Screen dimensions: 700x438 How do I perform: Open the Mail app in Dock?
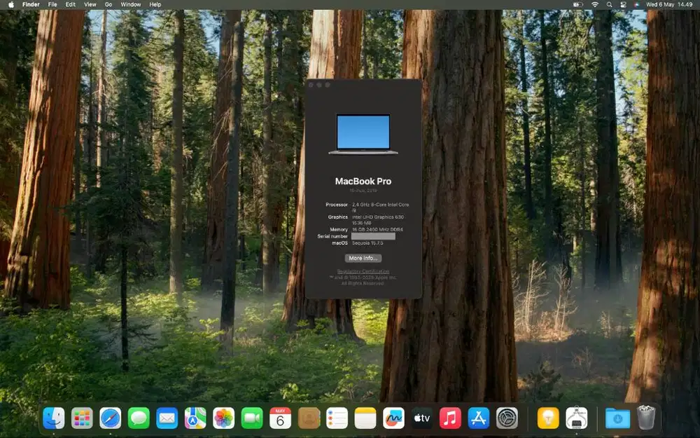(x=167, y=418)
